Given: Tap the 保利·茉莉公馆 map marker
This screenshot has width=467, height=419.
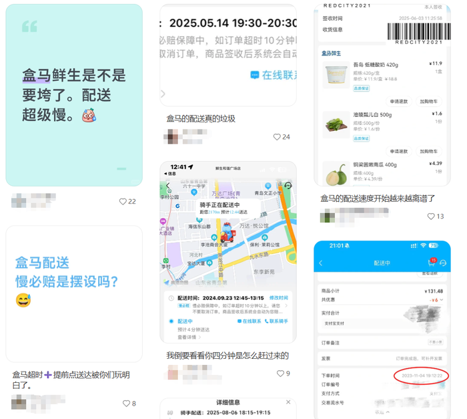Looking at the screenshot, I should [264, 237].
